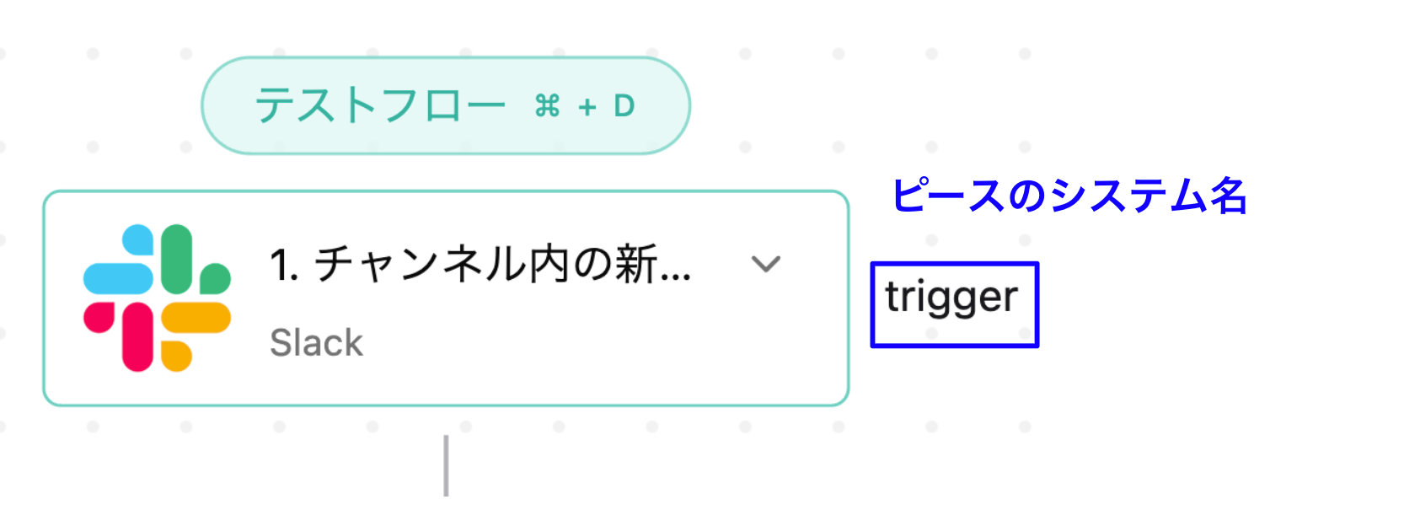Image resolution: width=1404 pixels, height=521 pixels.
Task: Click the ⌘ symbol in the test flow pill
Action: [549, 105]
